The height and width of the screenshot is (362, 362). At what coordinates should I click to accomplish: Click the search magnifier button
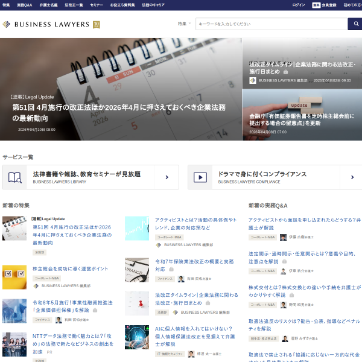coord(356,24)
